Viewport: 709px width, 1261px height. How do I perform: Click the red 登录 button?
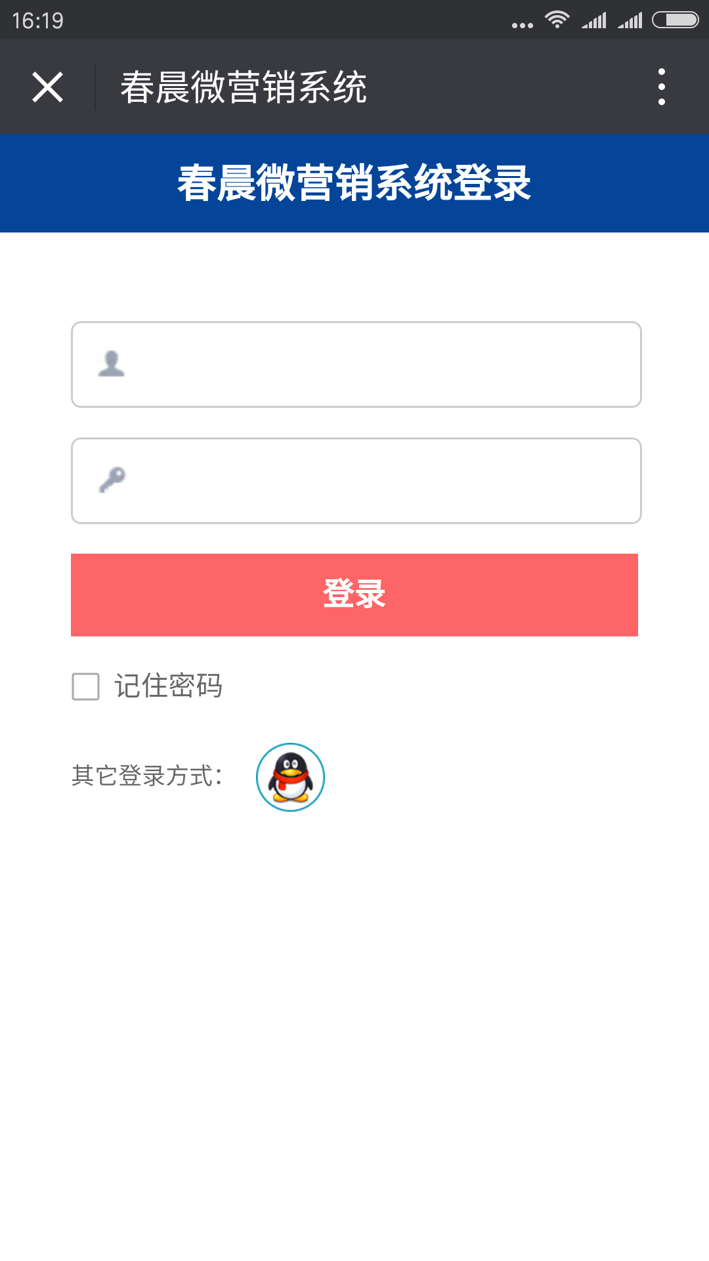(354, 595)
